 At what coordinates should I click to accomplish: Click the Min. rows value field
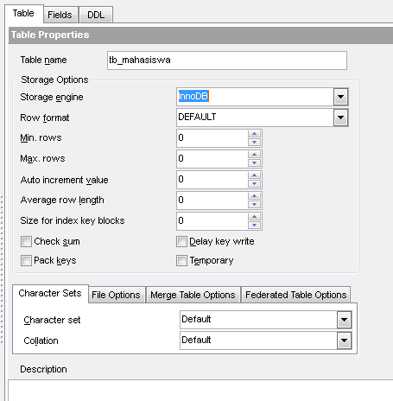click(x=212, y=138)
